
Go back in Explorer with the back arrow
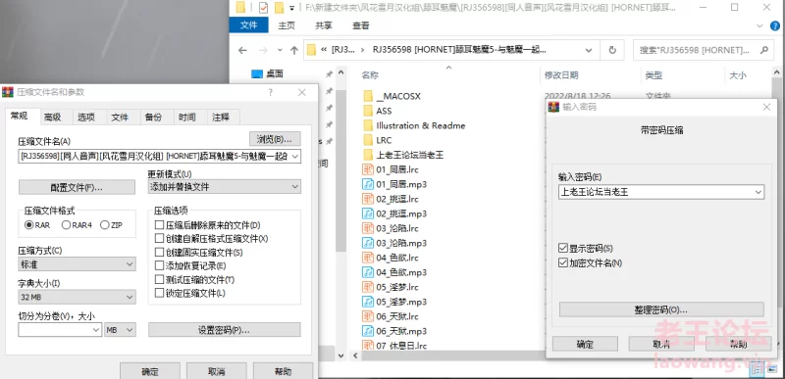242,50
